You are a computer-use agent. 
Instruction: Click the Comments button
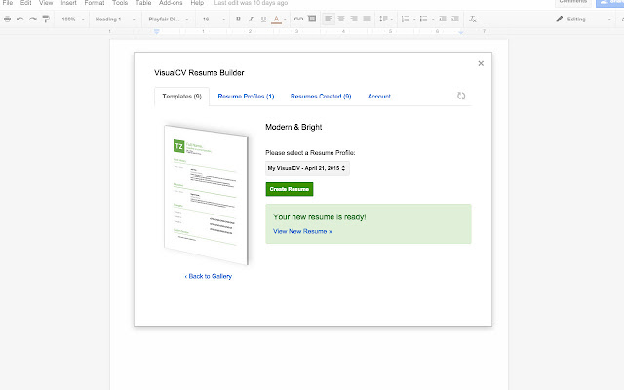572,2
